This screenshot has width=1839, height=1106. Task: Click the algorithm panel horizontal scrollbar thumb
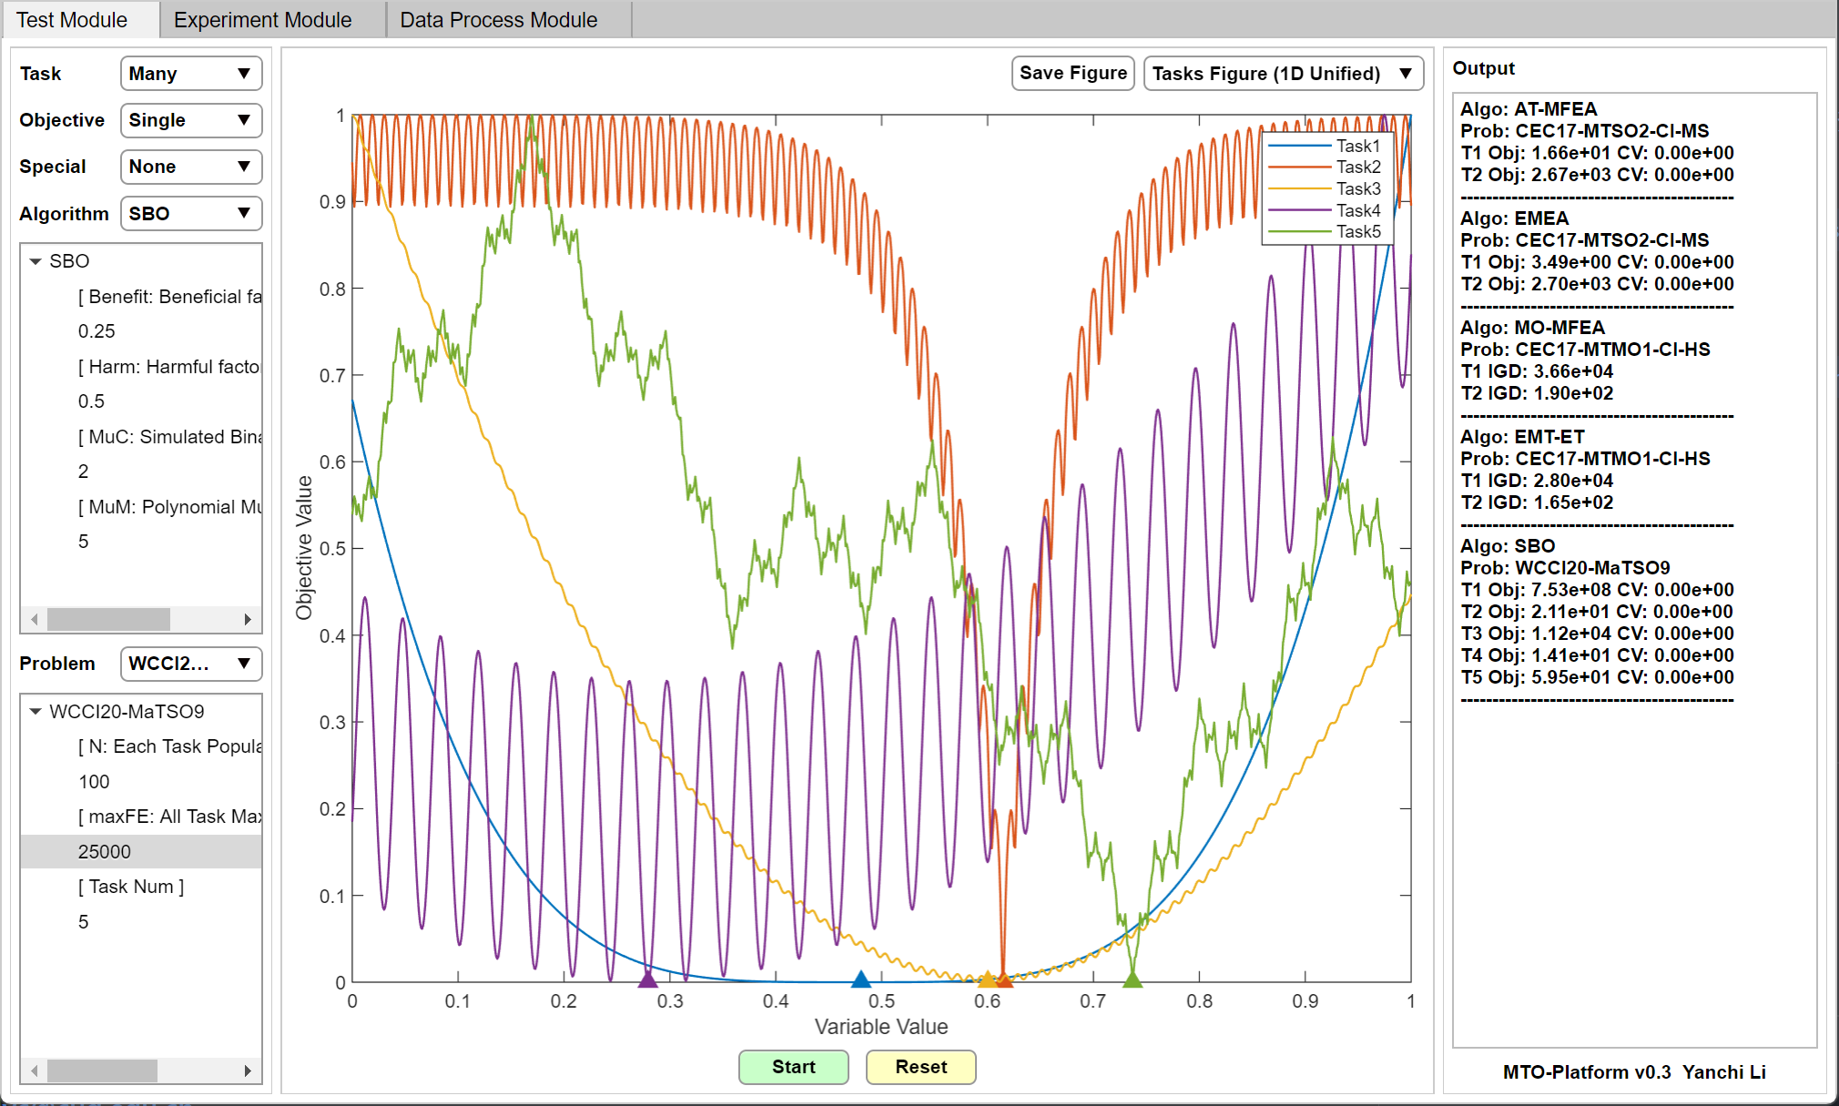(108, 620)
